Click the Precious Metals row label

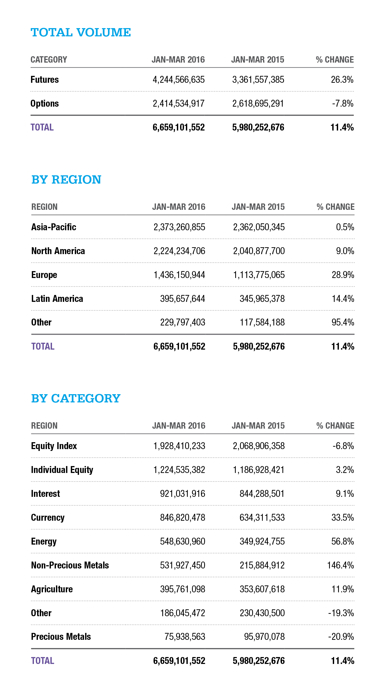click(x=61, y=637)
